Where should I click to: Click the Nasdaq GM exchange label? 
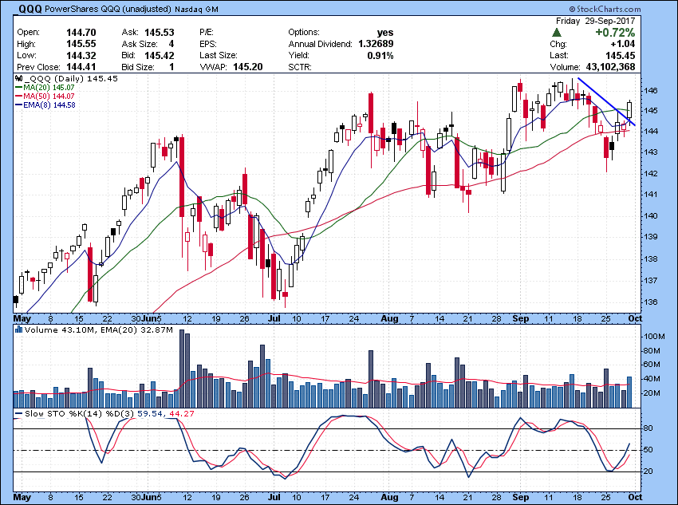coord(197,9)
